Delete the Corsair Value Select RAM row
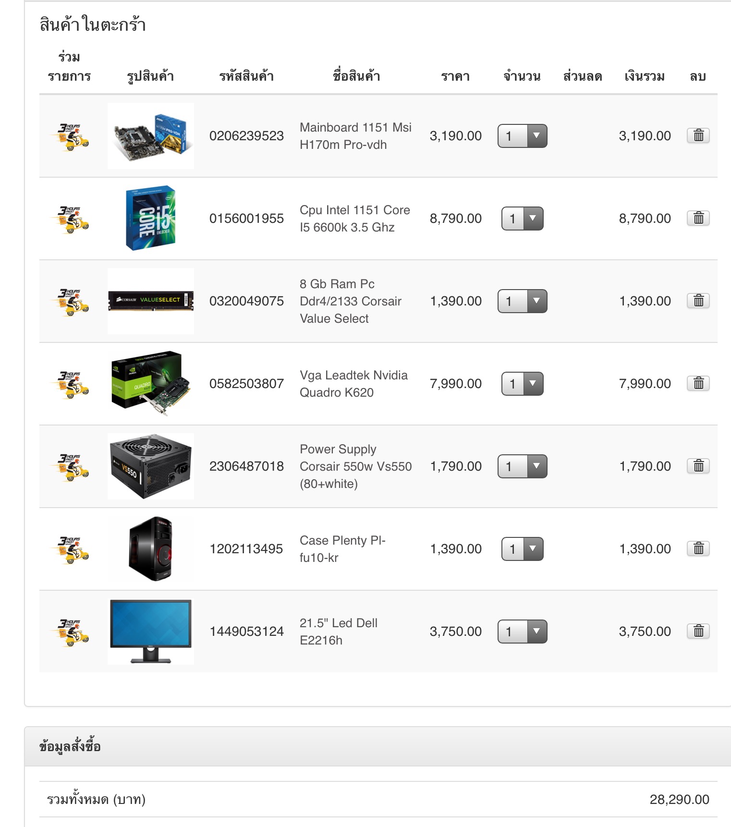Screen dimensions: 731x827 point(698,301)
